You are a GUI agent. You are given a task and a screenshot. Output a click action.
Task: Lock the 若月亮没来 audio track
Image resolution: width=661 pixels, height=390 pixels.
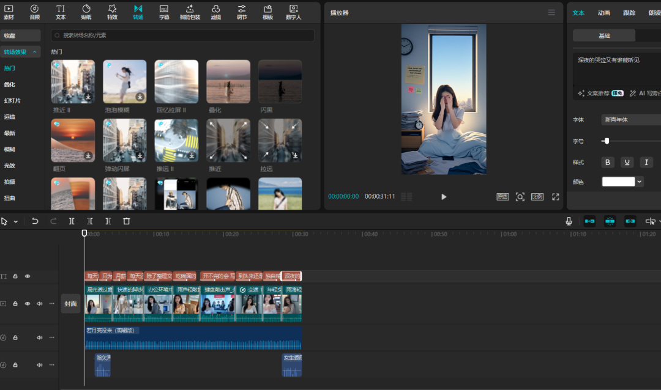pos(15,337)
